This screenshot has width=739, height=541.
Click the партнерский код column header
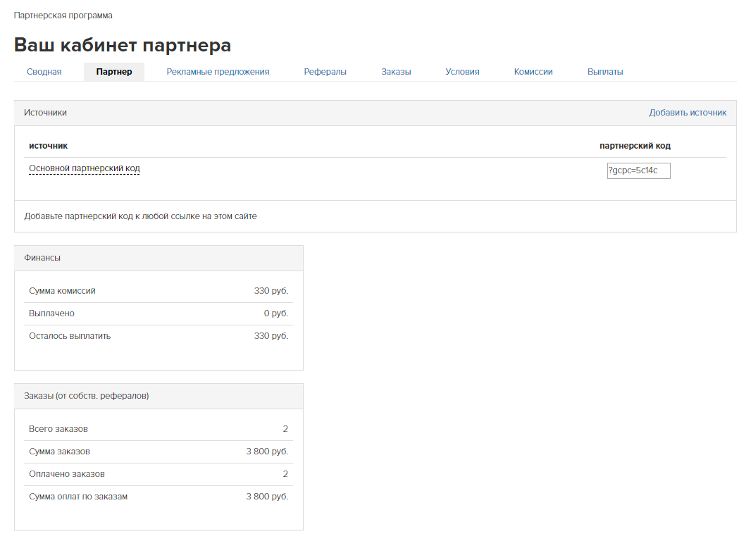(635, 146)
